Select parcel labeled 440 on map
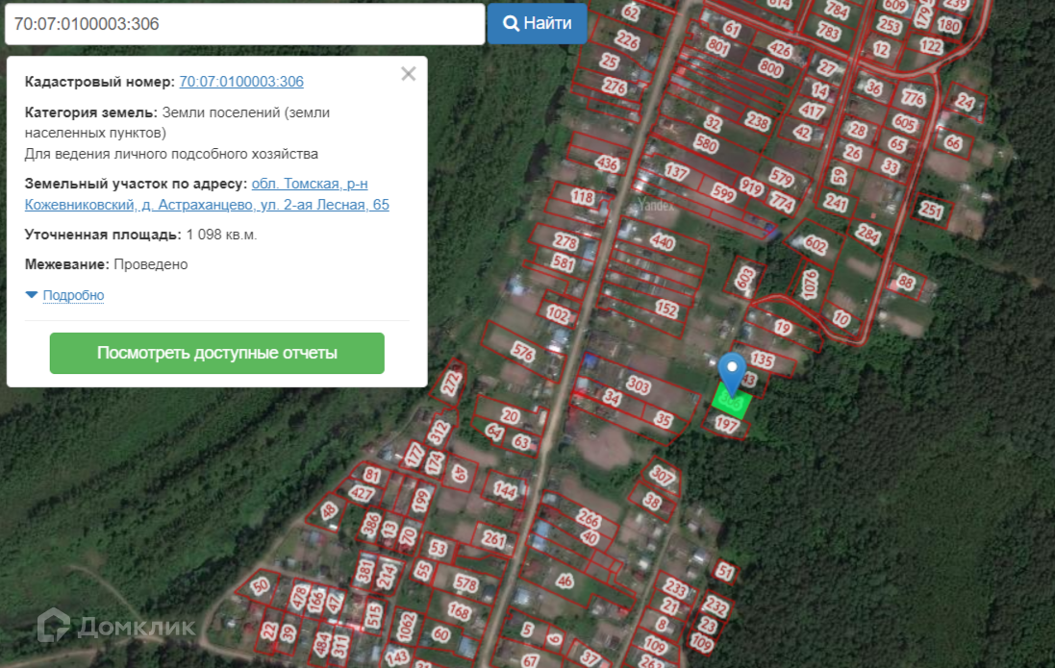This screenshot has height=668, width=1055. point(662,241)
